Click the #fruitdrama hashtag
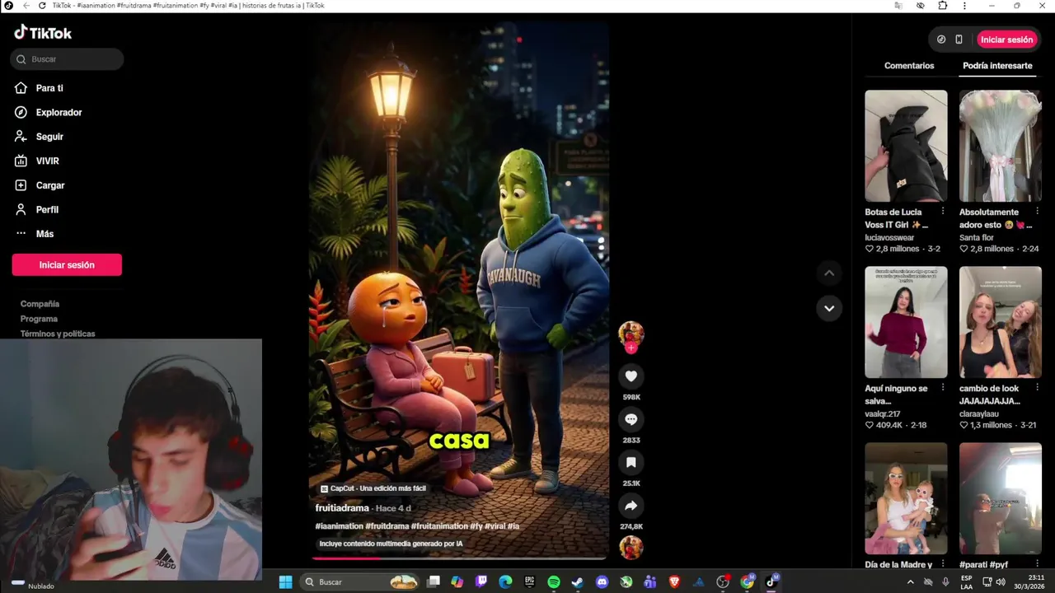1055x593 pixels. click(x=387, y=526)
